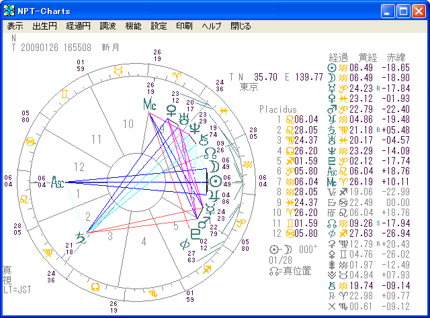
Task: Click the Mercury glyph in the chart wheel
Action: pyautogui.click(x=210, y=209)
